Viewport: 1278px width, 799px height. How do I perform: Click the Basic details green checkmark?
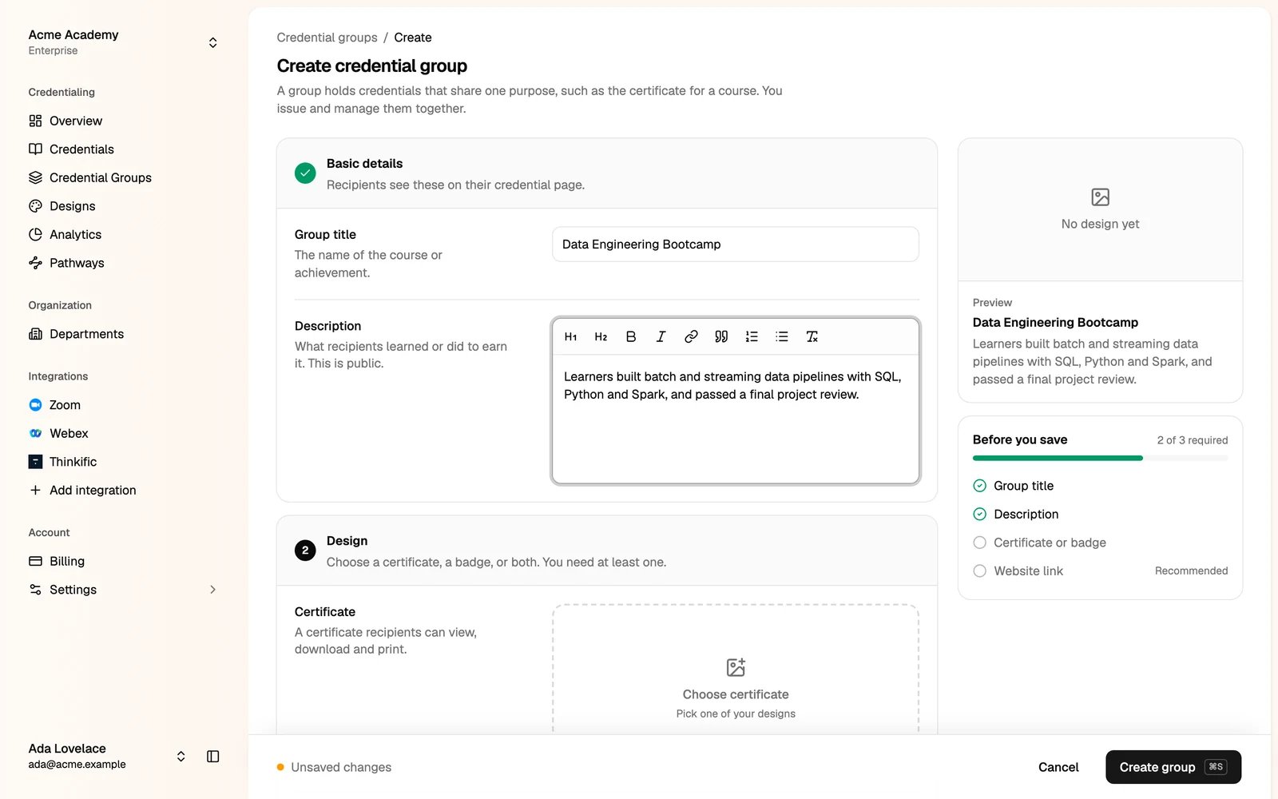(x=305, y=173)
